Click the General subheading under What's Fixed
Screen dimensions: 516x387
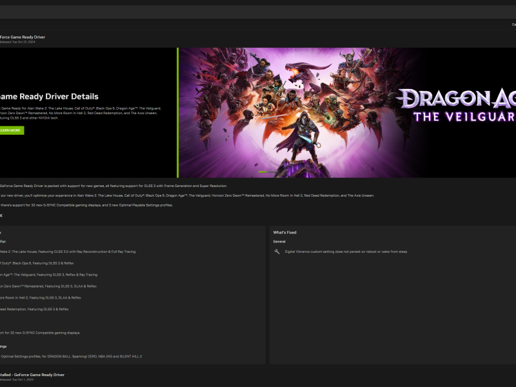(279, 241)
